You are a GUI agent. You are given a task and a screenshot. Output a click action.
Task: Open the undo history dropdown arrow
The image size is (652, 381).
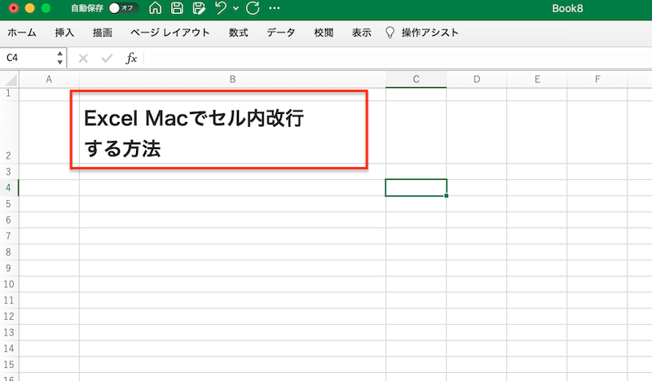(236, 8)
